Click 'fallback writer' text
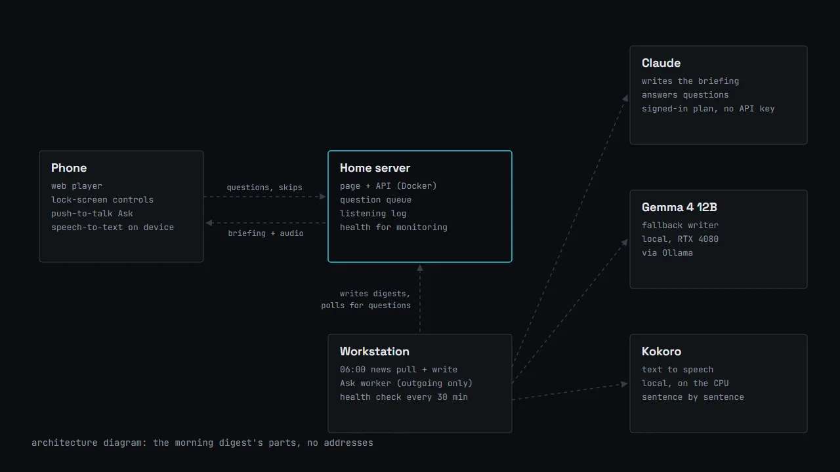The width and height of the screenshot is (840, 472). coord(681,226)
